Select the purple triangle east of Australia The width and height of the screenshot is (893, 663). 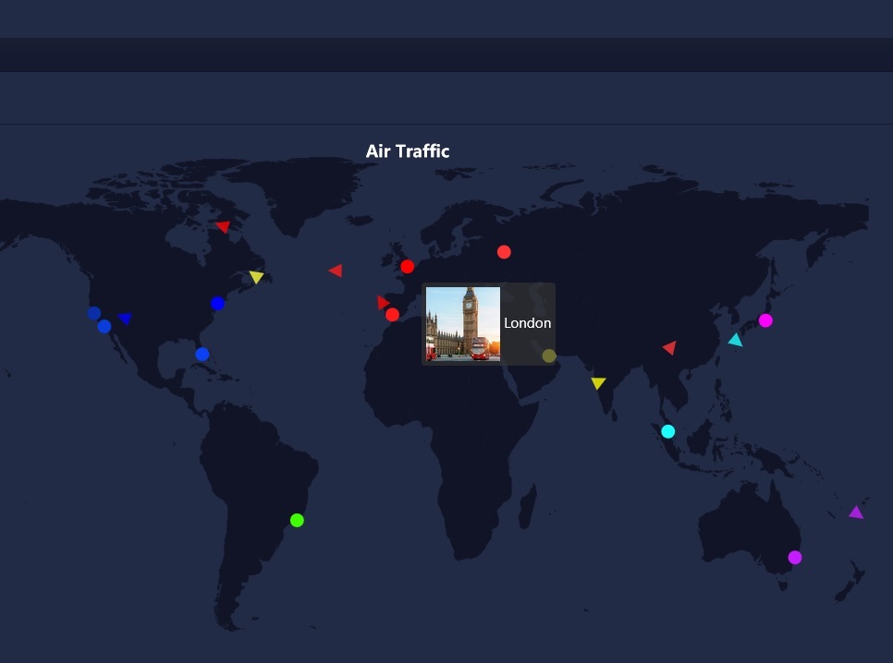tap(856, 512)
